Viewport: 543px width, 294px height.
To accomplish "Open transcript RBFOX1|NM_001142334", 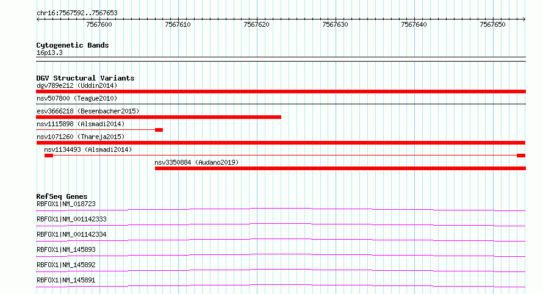I will click(x=71, y=234).
